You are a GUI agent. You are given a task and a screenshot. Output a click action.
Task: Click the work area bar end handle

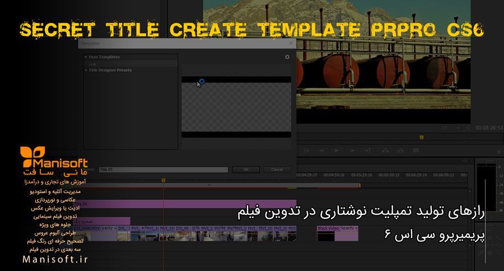pos(360,185)
